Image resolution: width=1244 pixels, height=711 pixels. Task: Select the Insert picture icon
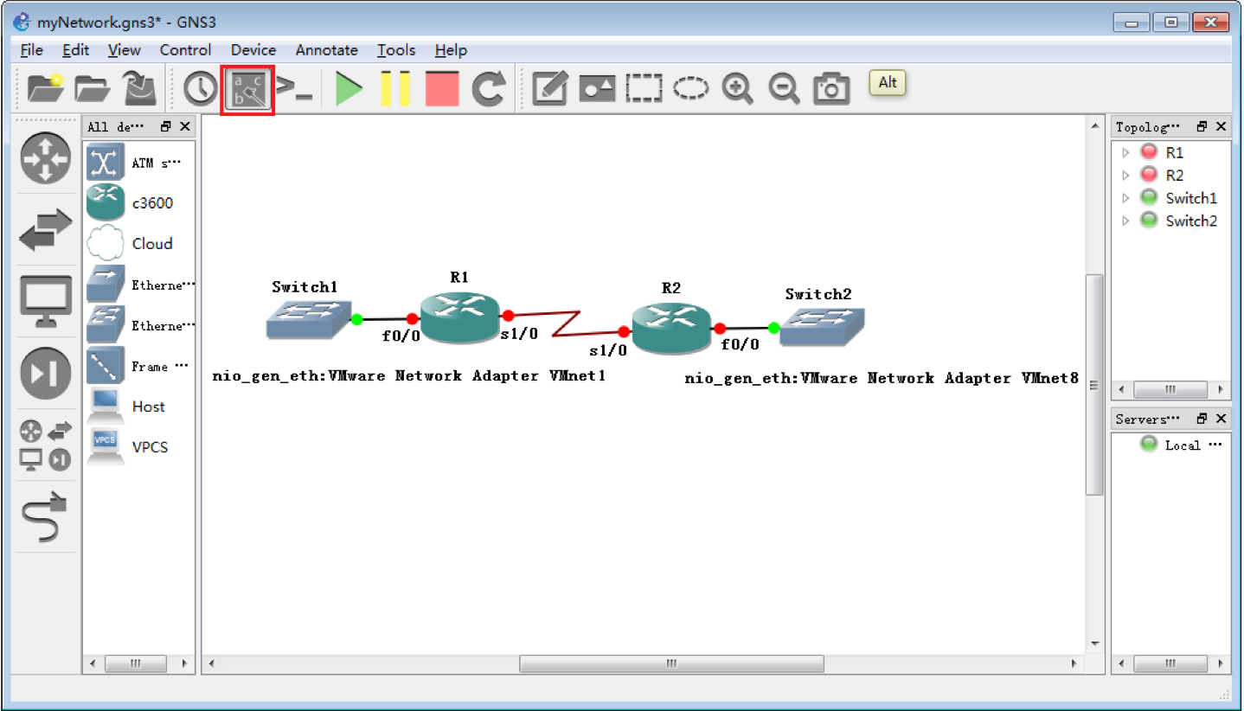point(597,89)
